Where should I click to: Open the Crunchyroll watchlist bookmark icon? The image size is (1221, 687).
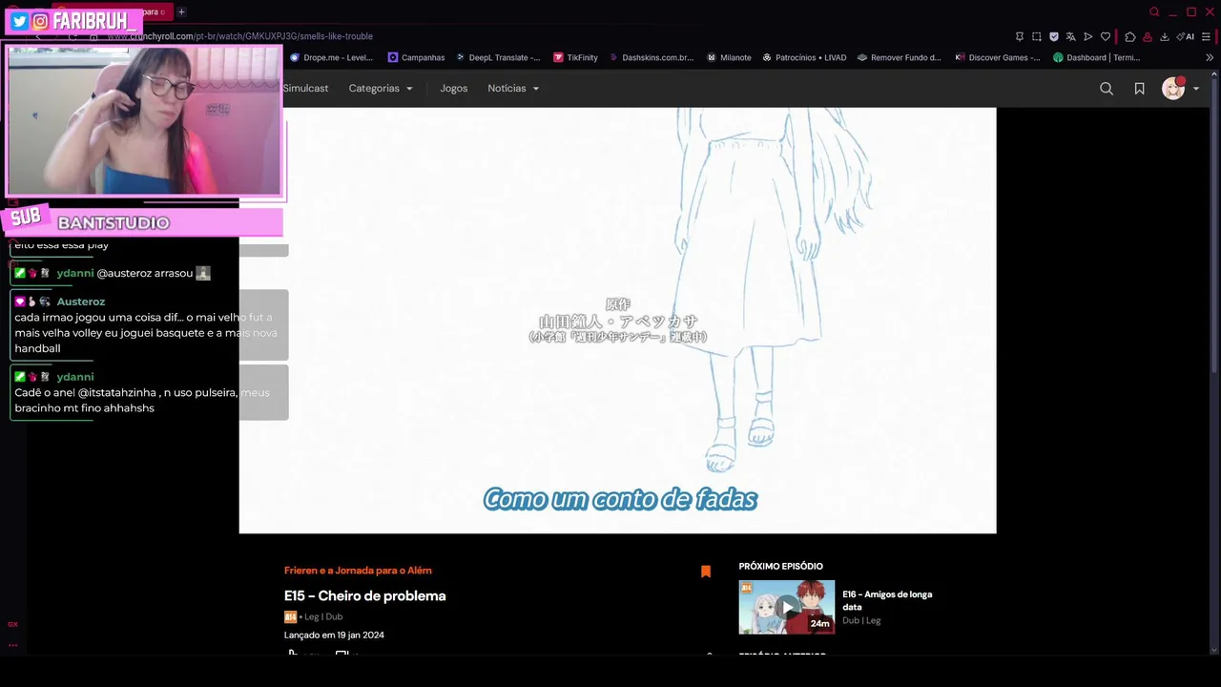(x=1139, y=88)
